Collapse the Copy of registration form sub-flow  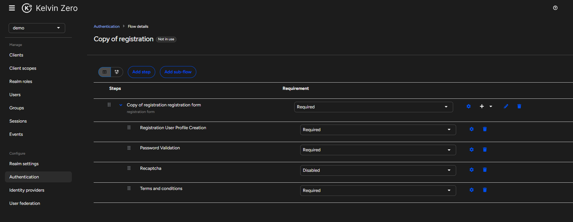(x=121, y=105)
